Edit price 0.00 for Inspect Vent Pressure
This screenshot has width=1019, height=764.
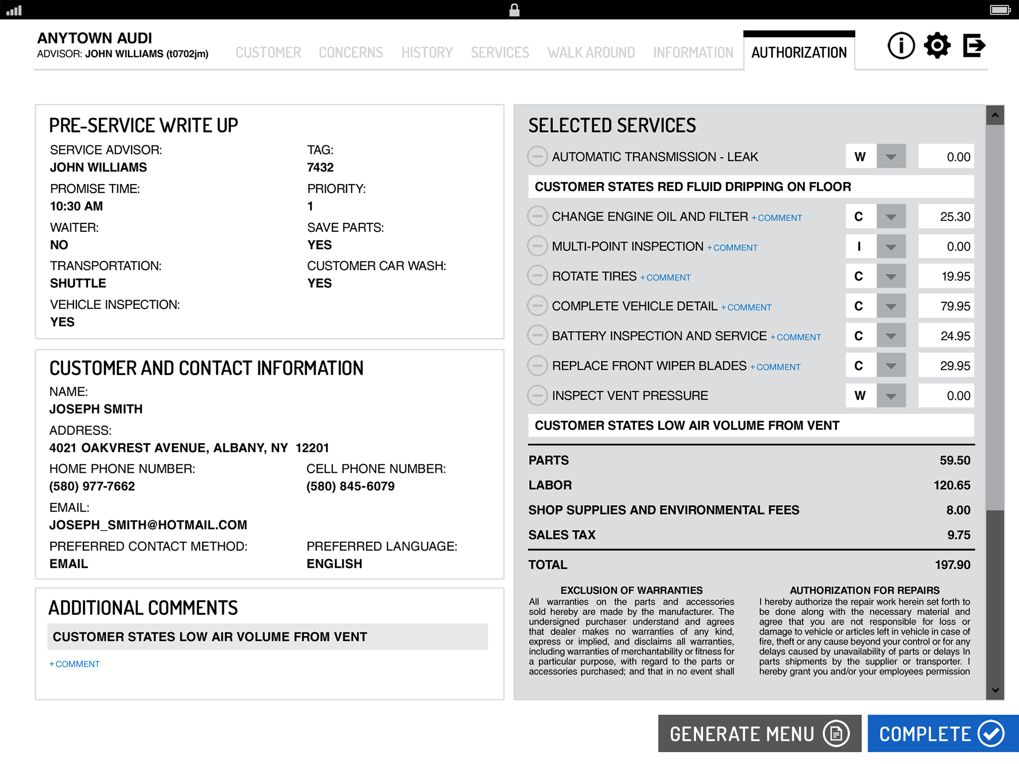coord(946,395)
